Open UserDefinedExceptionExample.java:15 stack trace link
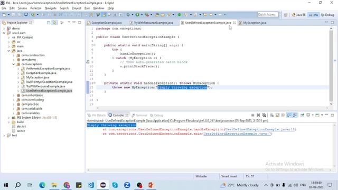Viewport: 338px width, 190px height. point(260,129)
